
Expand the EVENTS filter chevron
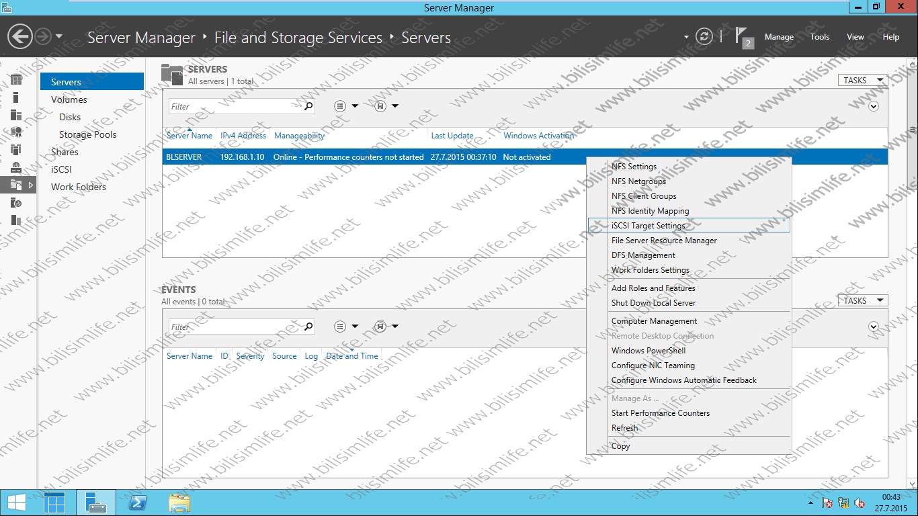point(874,327)
